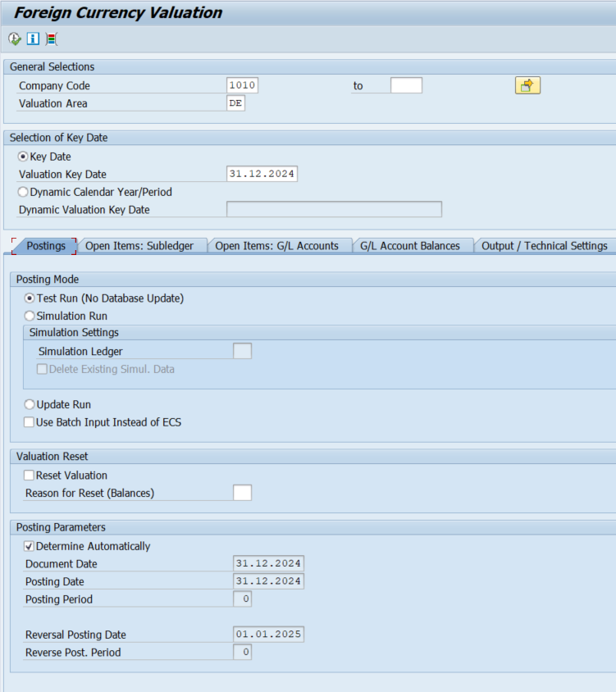Image resolution: width=616 pixels, height=692 pixels.
Task: Click the Reason for Reset (Balances) field
Action: (x=243, y=493)
